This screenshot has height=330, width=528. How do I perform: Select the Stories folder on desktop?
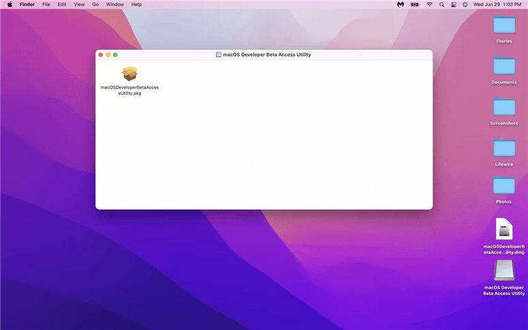pyautogui.click(x=504, y=25)
